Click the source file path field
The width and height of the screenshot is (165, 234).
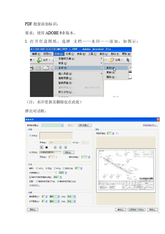click(x=50, y=152)
